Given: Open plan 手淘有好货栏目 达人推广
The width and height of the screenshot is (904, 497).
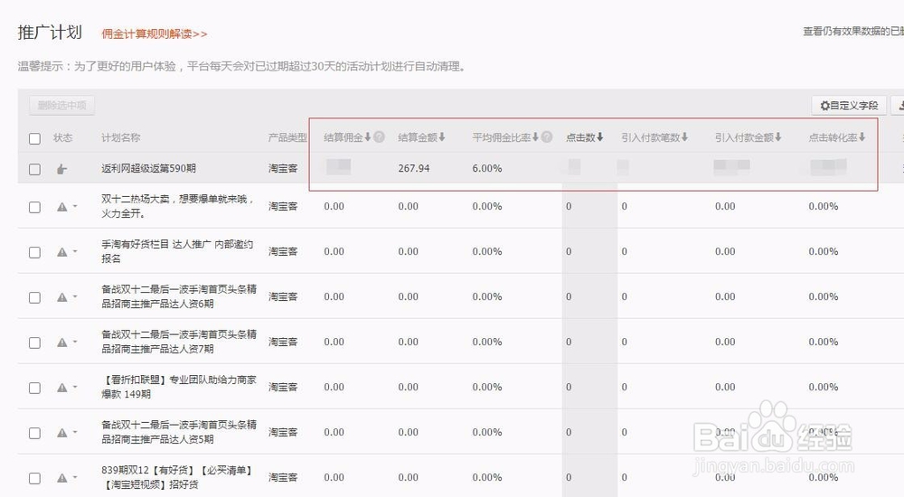Looking at the screenshot, I should 177,251.
